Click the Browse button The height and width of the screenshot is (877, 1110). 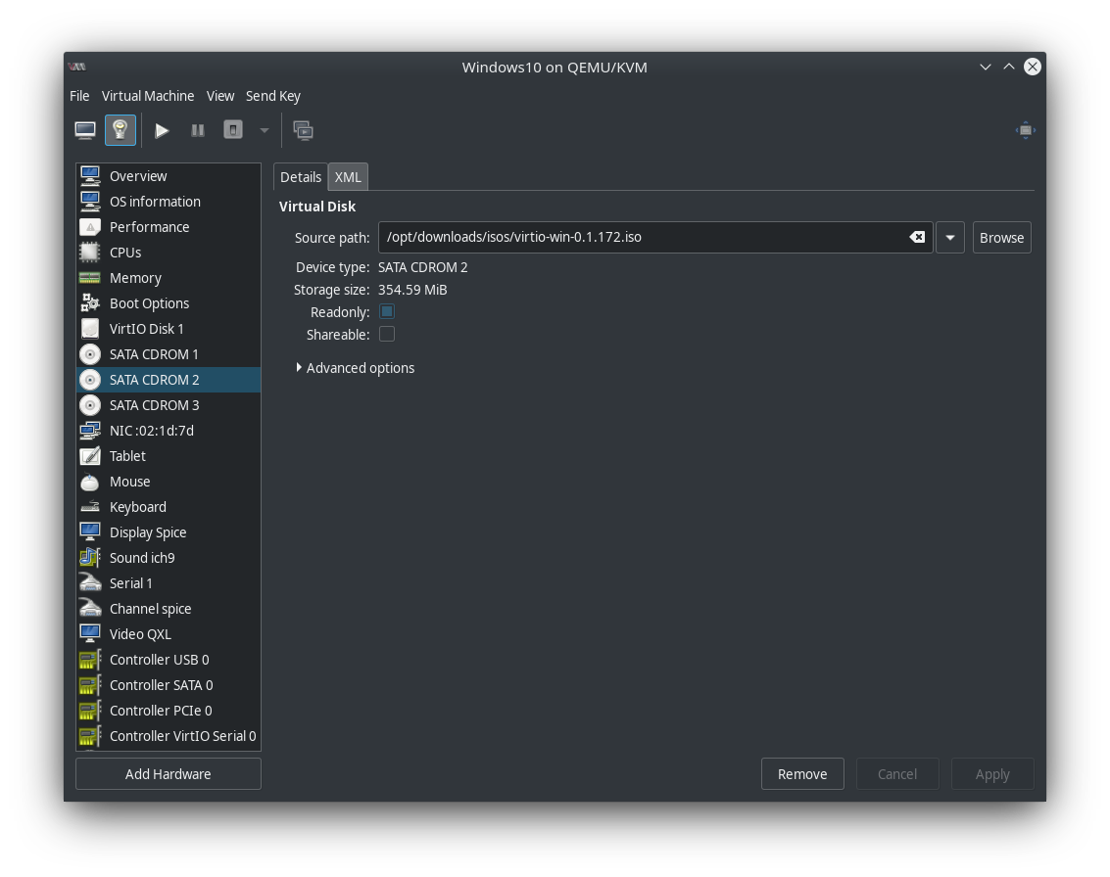1001,238
